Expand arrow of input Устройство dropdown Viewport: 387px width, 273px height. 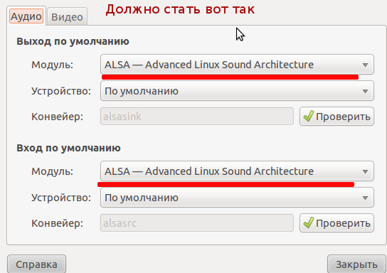click(365, 198)
